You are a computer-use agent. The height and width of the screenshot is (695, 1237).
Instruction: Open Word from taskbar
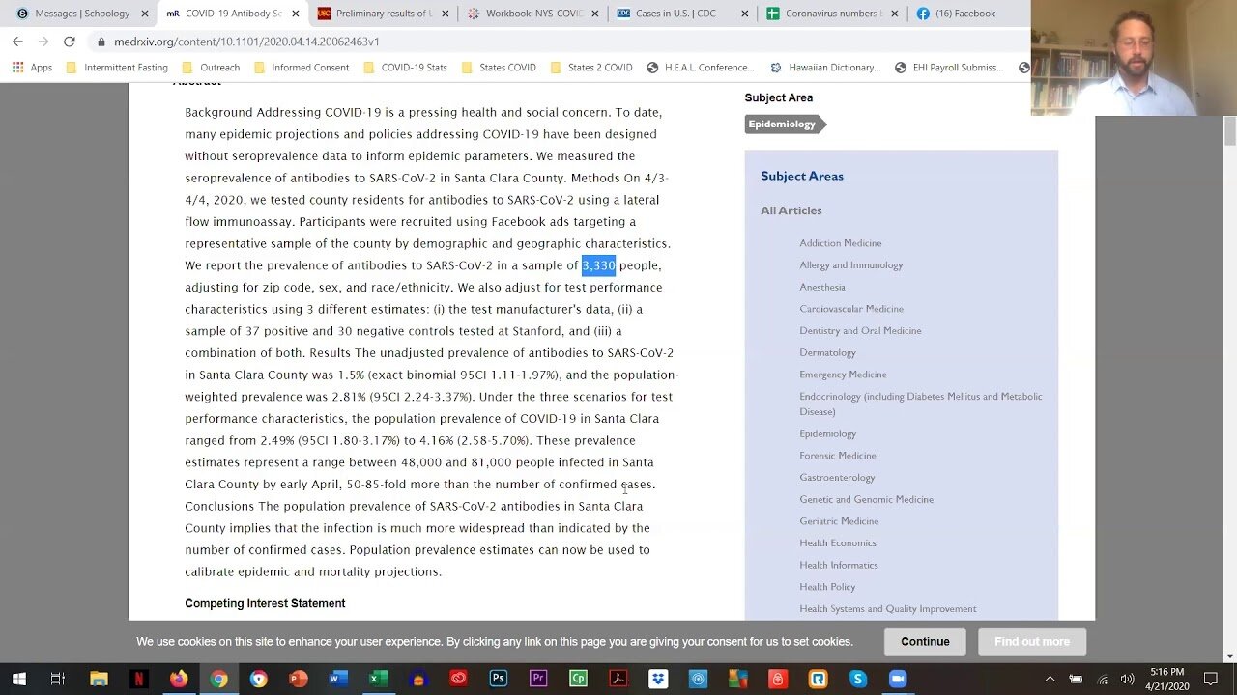coord(338,679)
